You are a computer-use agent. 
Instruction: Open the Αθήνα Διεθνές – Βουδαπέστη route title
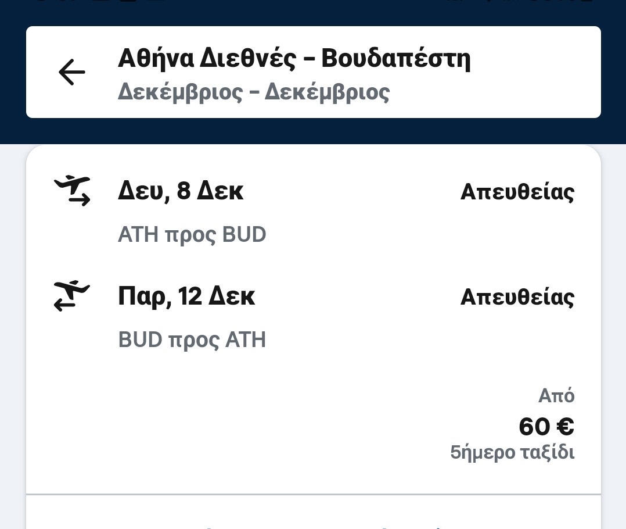[x=294, y=58]
